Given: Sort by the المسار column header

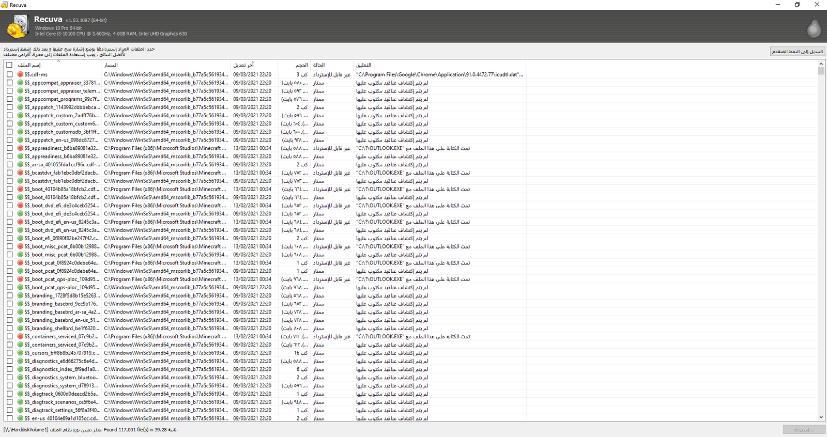Looking at the screenshot, I should tap(165, 65).
